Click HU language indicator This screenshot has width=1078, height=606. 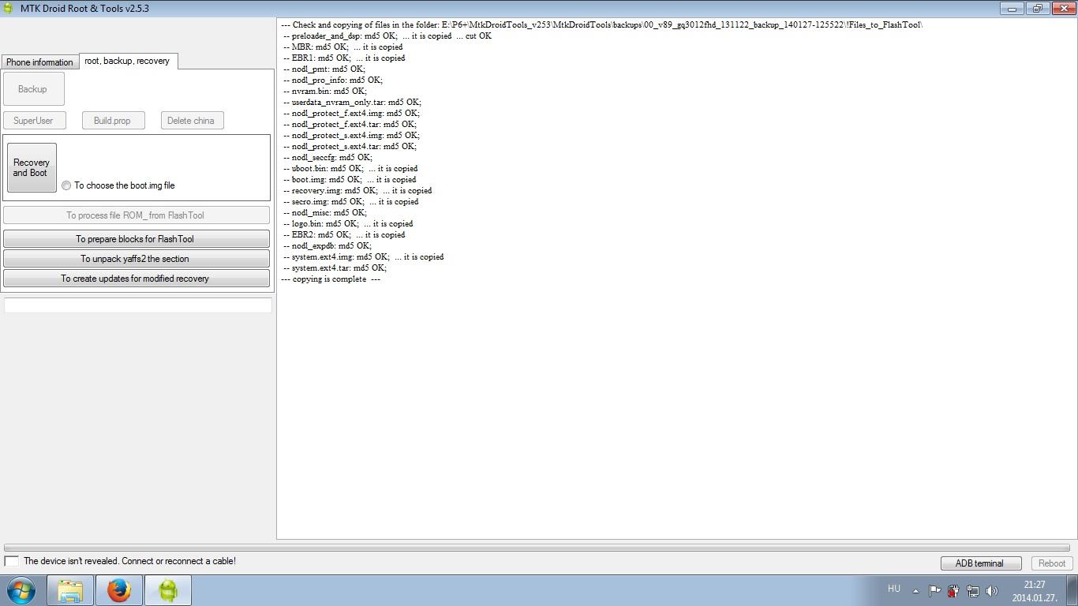click(x=894, y=589)
